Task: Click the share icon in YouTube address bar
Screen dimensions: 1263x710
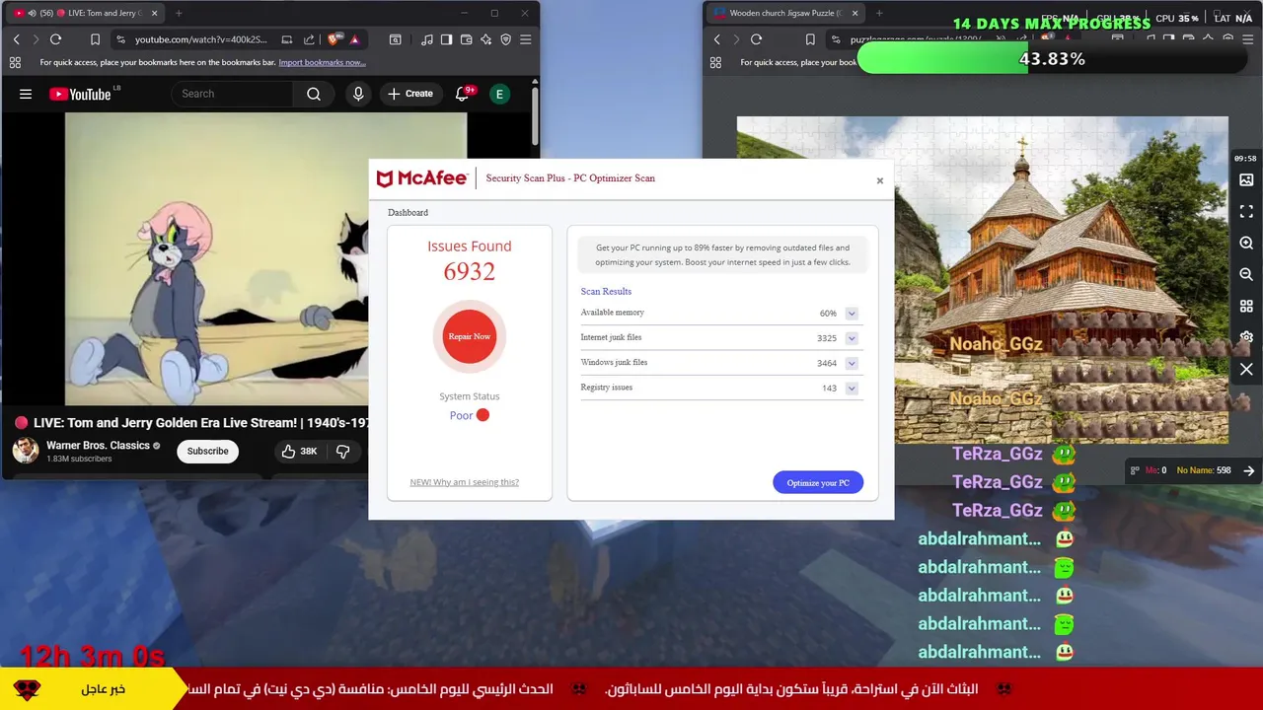Action: (x=309, y=39)
